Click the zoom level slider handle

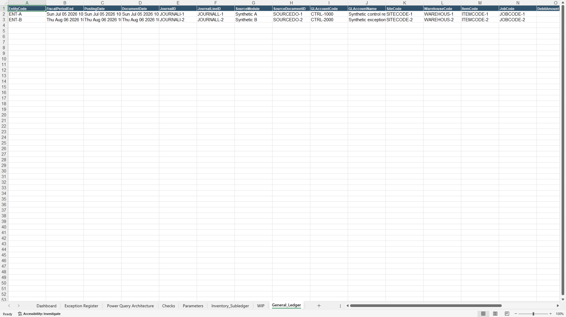(x=533, y=314)
